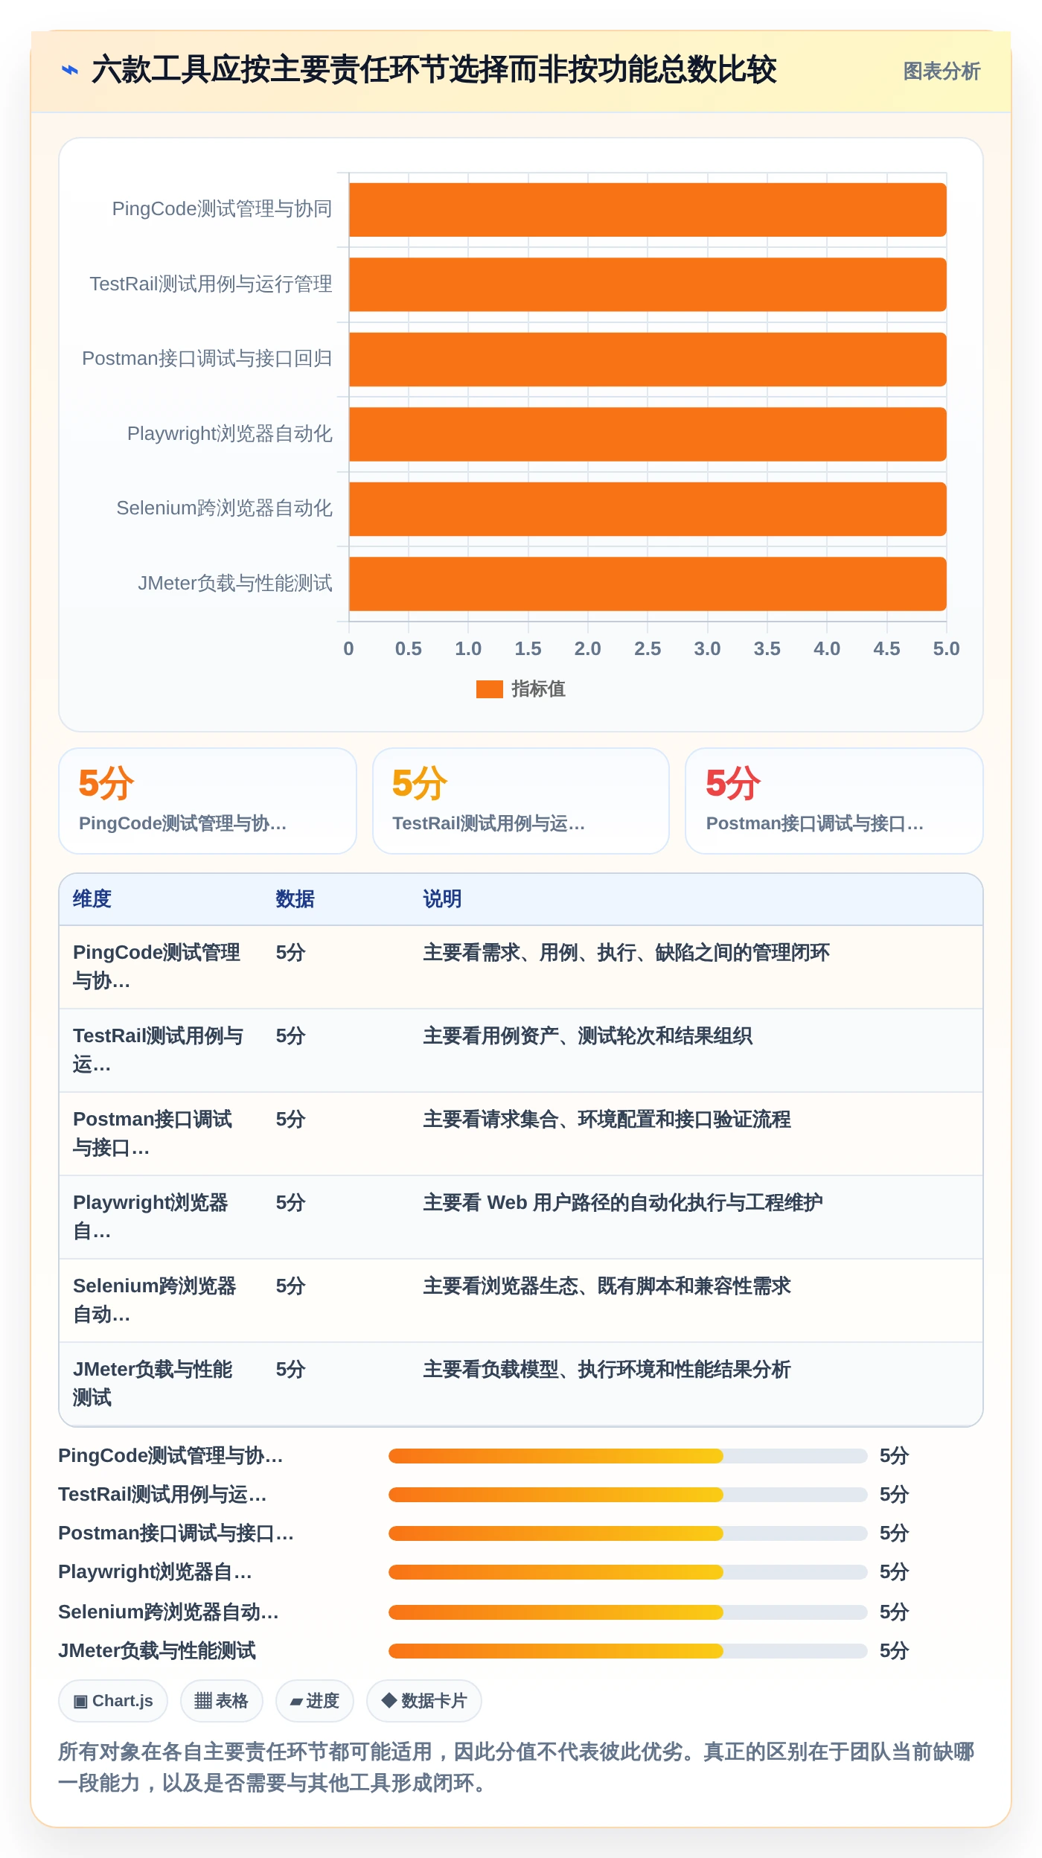Image resolution: width=1042 pixels, height=1858 pixels.
Task: Click the 进度 tag chip
Action: pyautogui.click(x=315, y=1701)
